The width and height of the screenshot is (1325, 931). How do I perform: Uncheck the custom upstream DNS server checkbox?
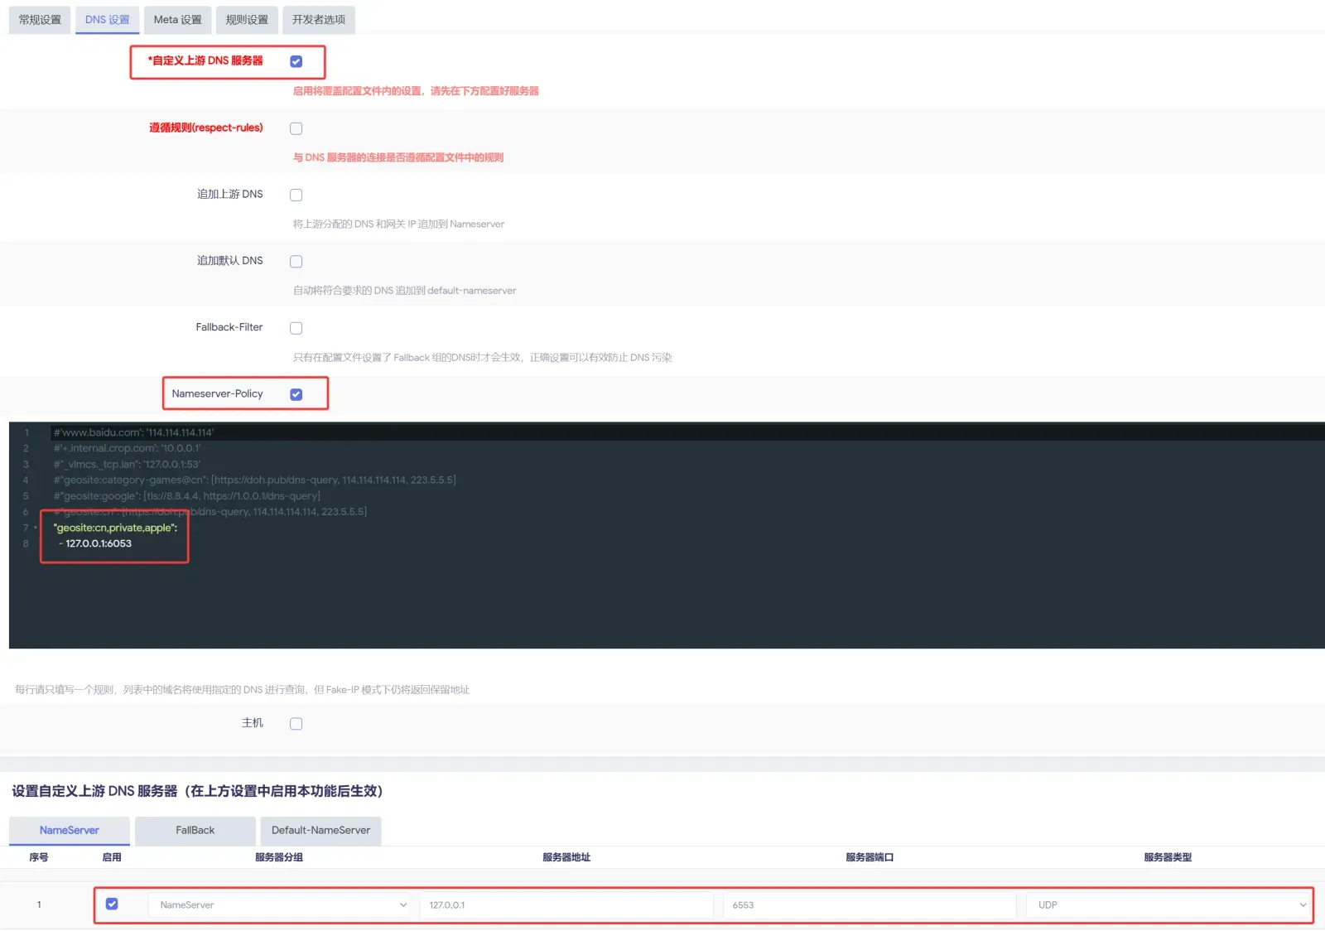(296, 61)
